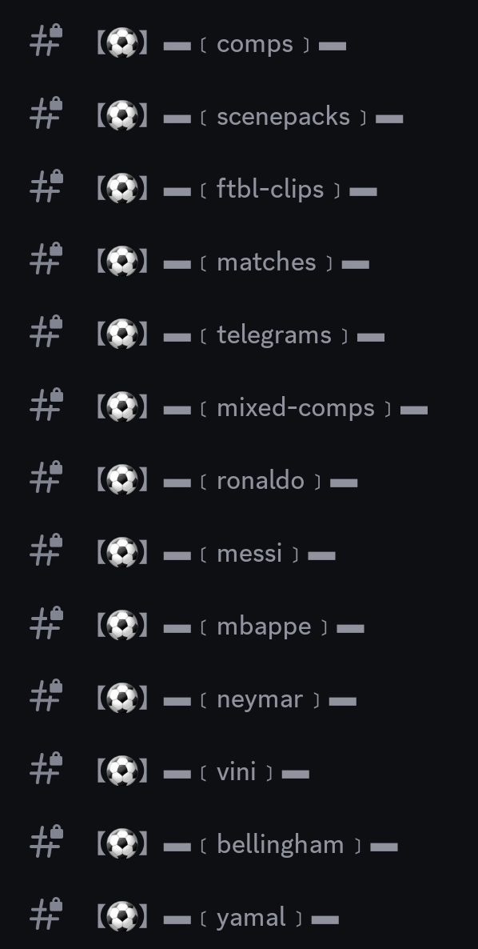Switch to the messi channel
This screenshot has width=478, height=949.
[x=239, y=553]
